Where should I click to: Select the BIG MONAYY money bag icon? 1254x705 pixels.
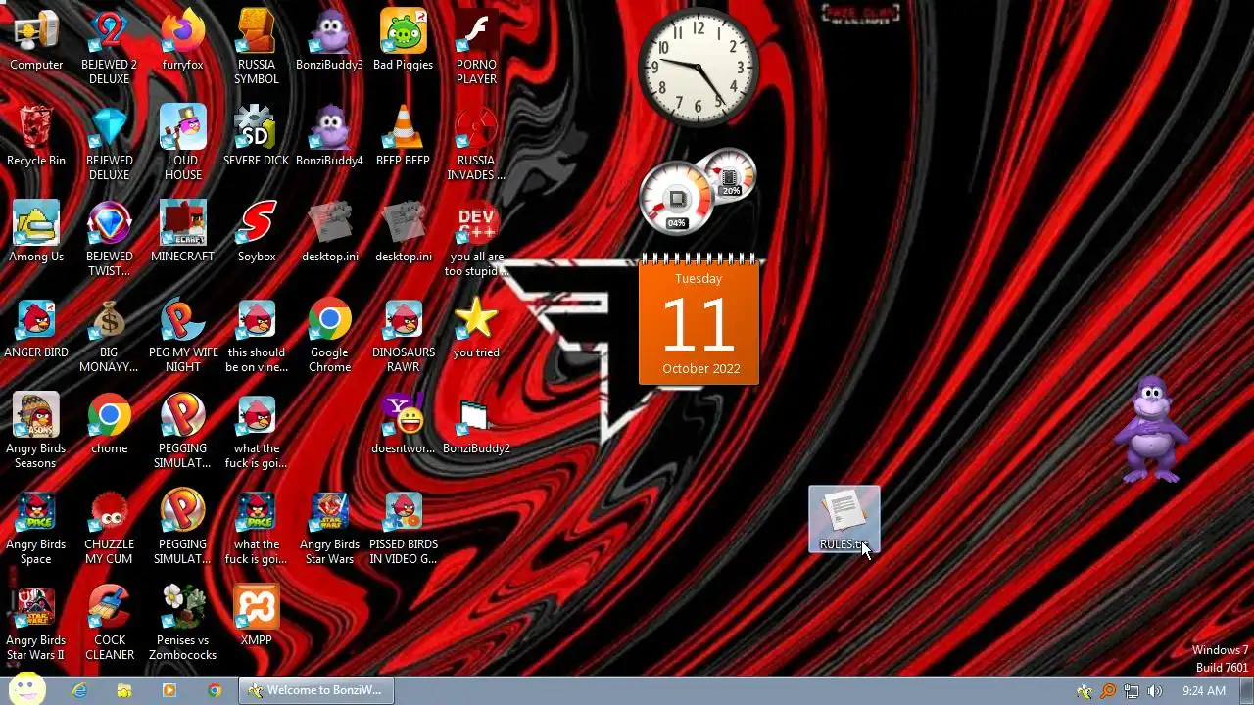[x=110, y=335]
